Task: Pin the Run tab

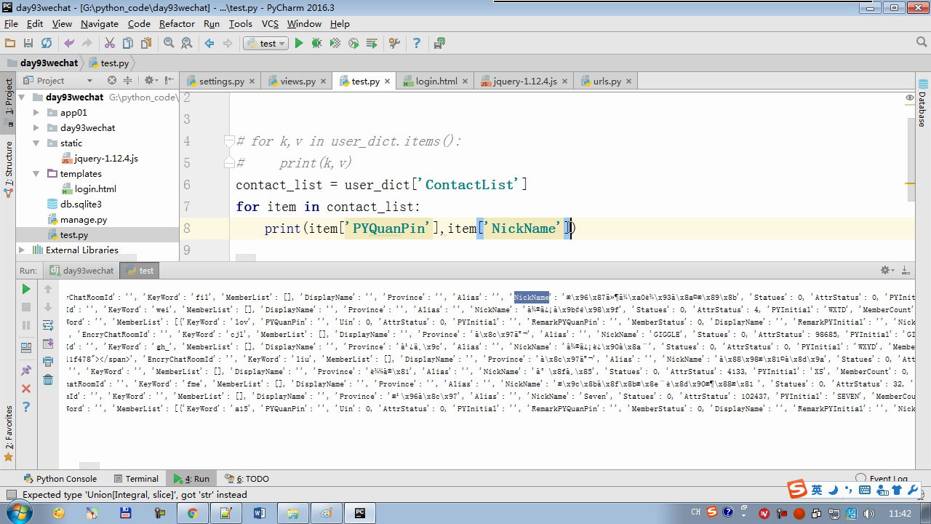Action: pos(26,370)
